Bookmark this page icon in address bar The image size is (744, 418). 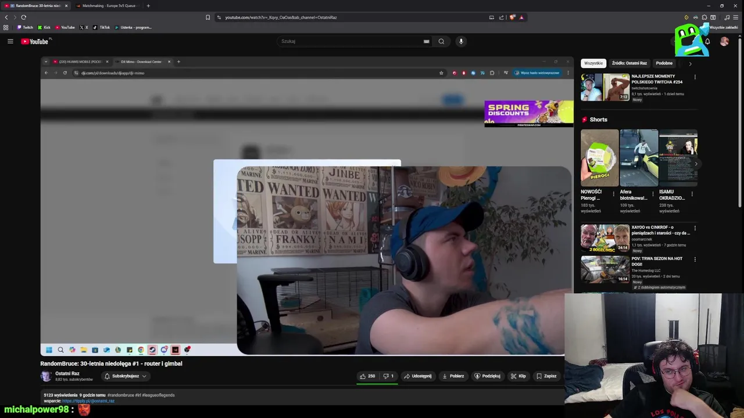coord(208,17)
